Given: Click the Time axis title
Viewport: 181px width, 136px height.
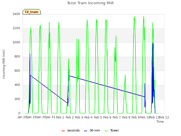Looking at the screenshot, I should tap(160, 122).
